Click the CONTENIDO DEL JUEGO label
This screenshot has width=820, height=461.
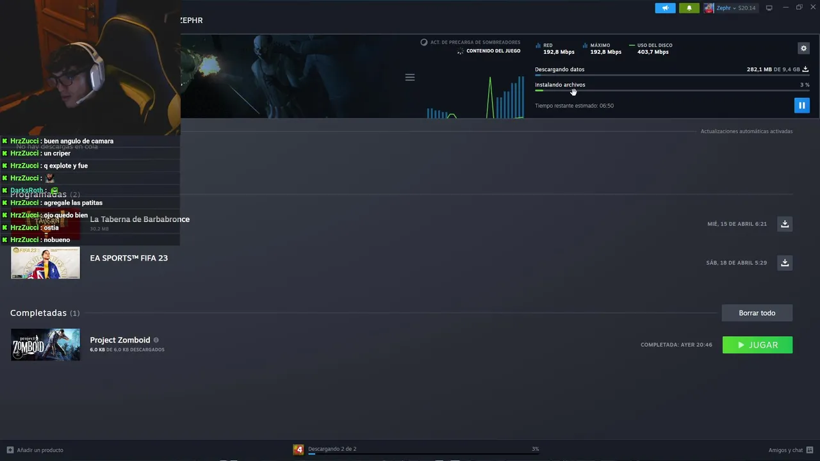click(x=493, y=51)
